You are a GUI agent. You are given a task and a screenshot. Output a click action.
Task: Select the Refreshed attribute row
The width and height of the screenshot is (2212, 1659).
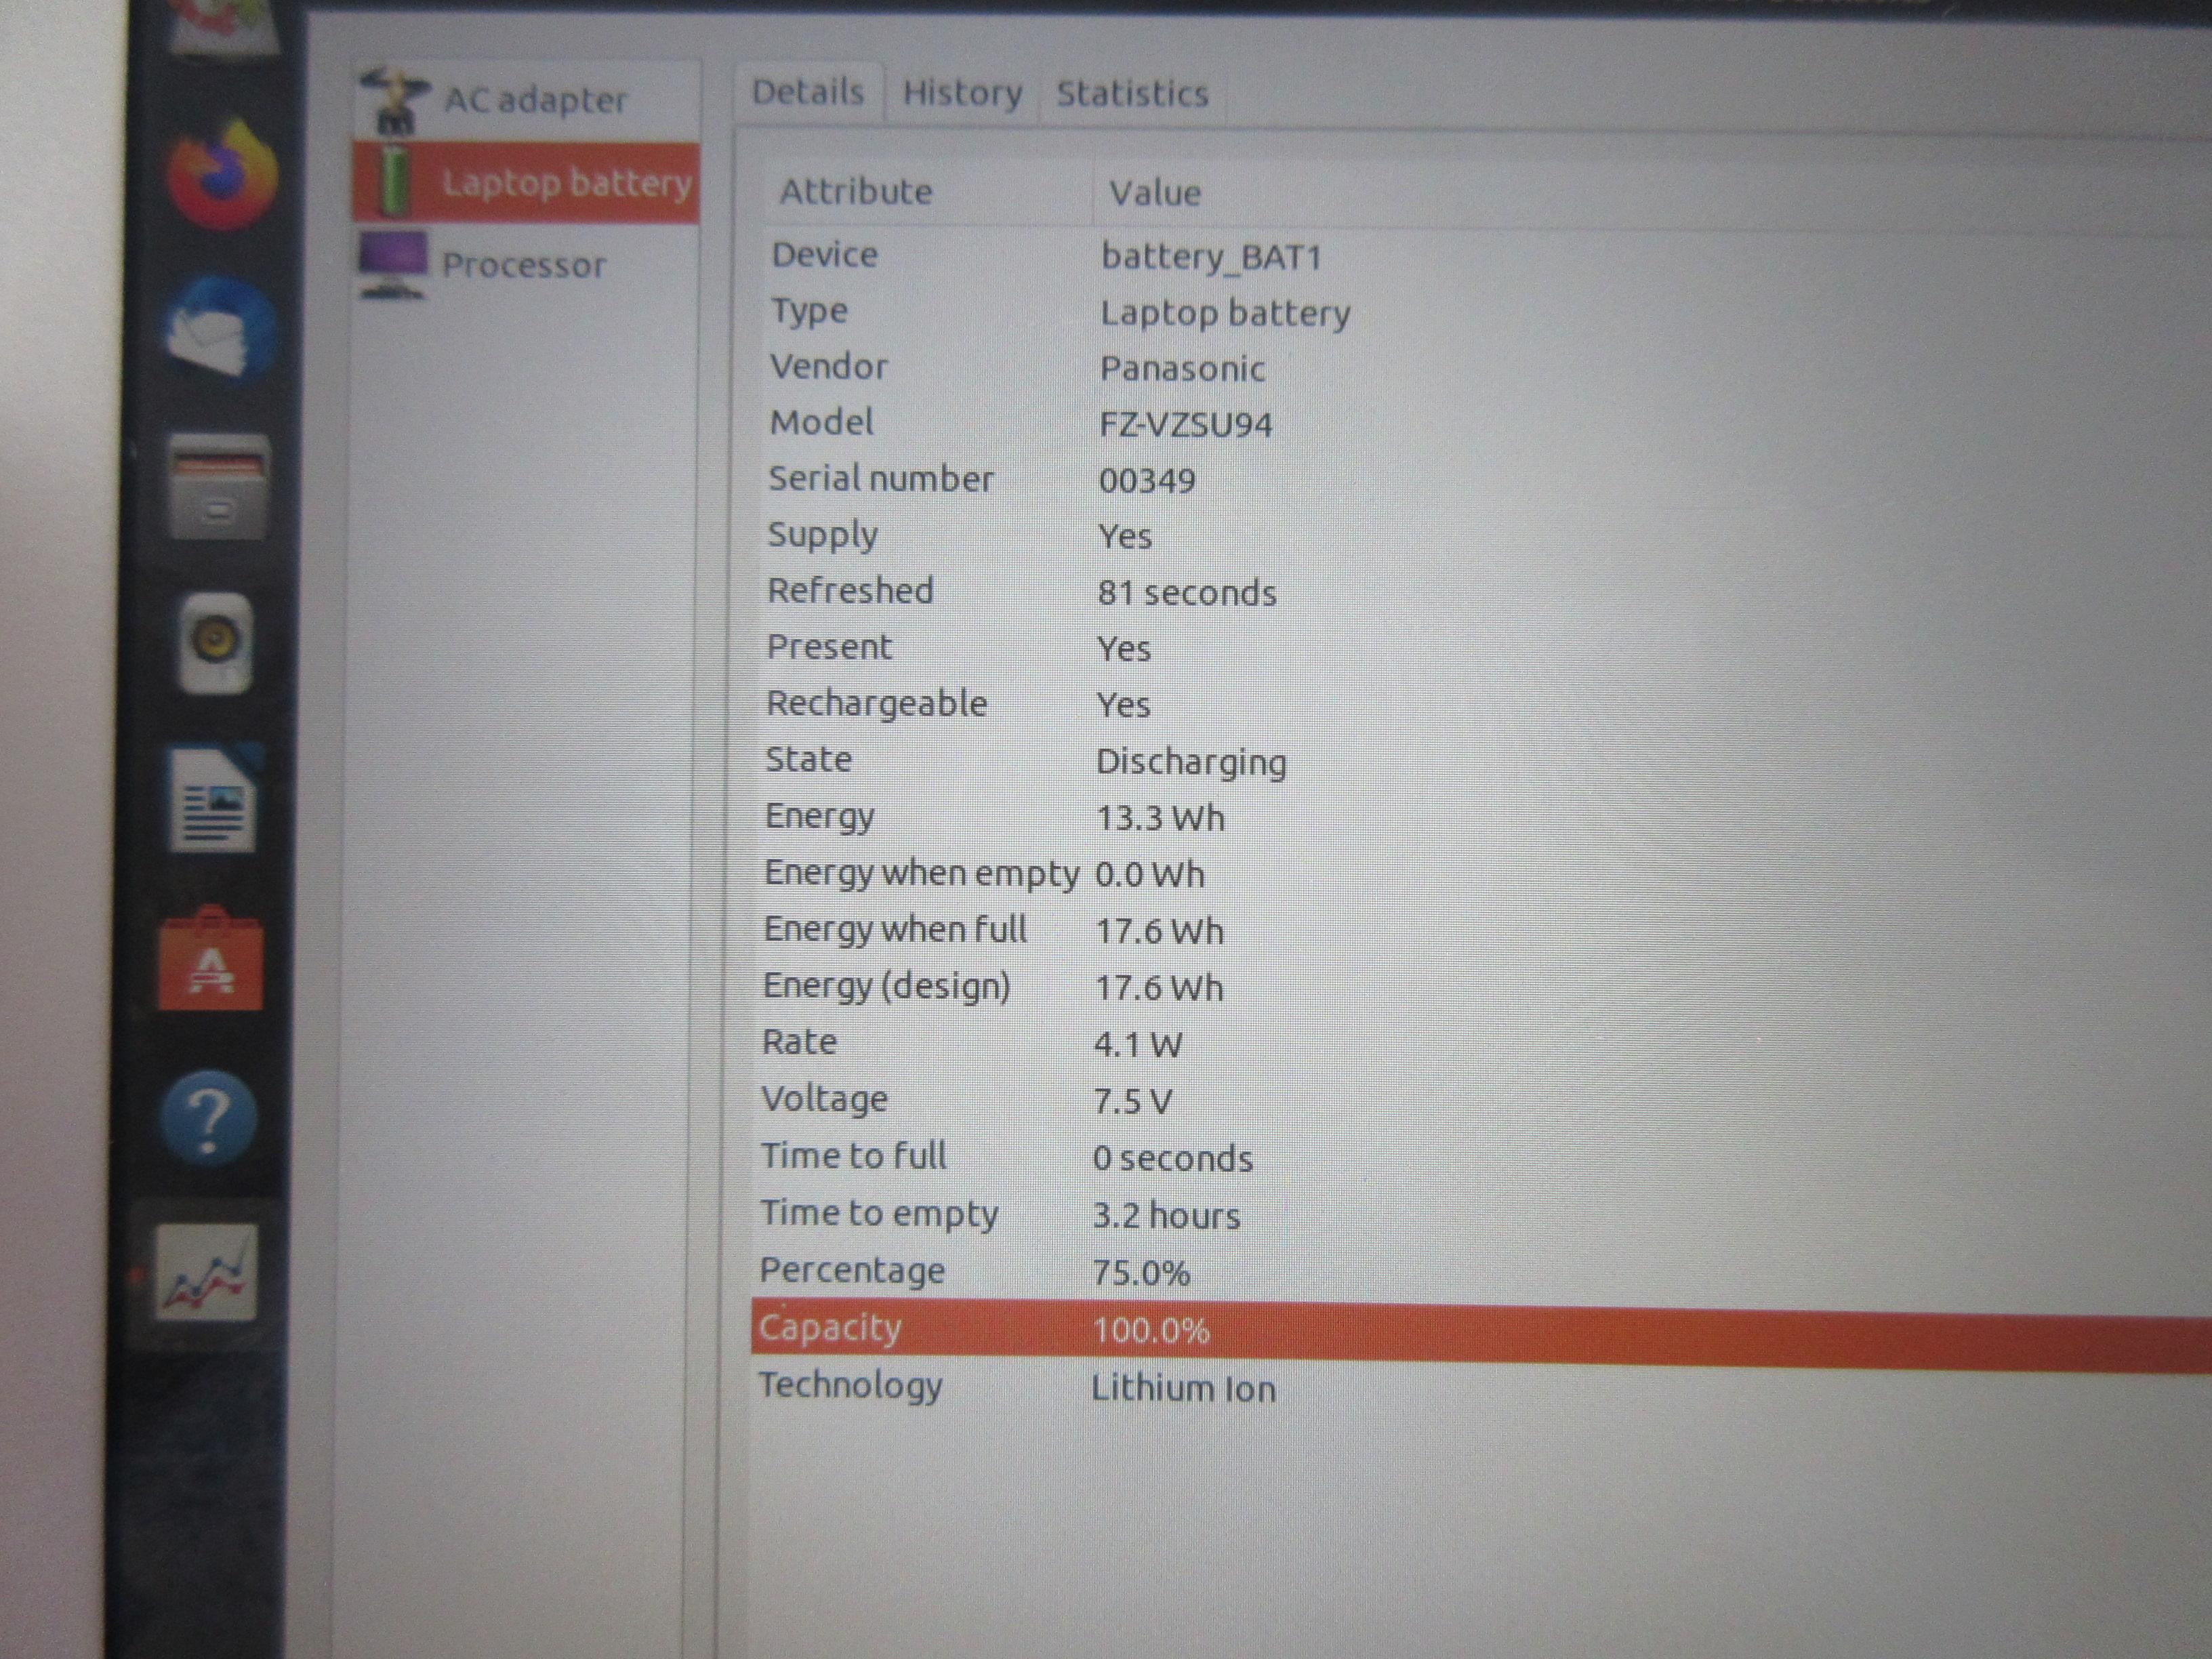(851, 591)
